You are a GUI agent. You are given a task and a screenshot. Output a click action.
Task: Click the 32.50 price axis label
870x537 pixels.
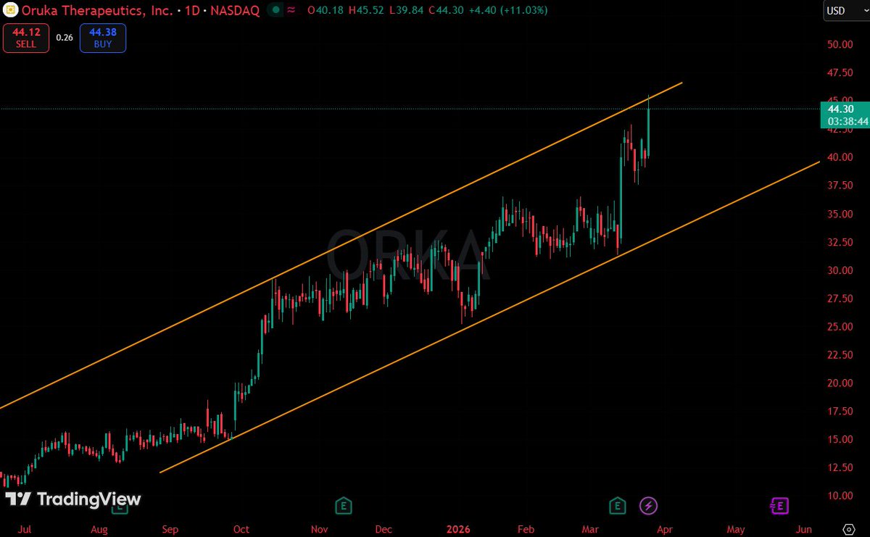click(x=839, y=242)
